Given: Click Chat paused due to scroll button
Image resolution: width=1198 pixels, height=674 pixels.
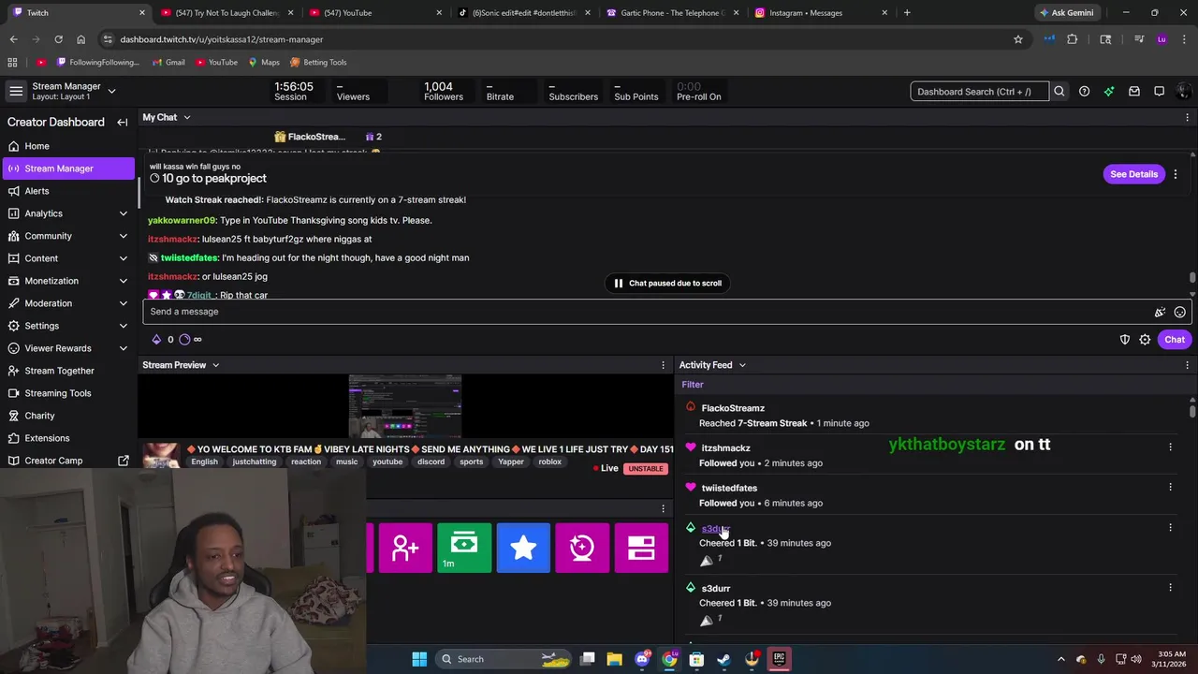Looking at the screenshot, I should pyautogui.click(x=668, y=283).
